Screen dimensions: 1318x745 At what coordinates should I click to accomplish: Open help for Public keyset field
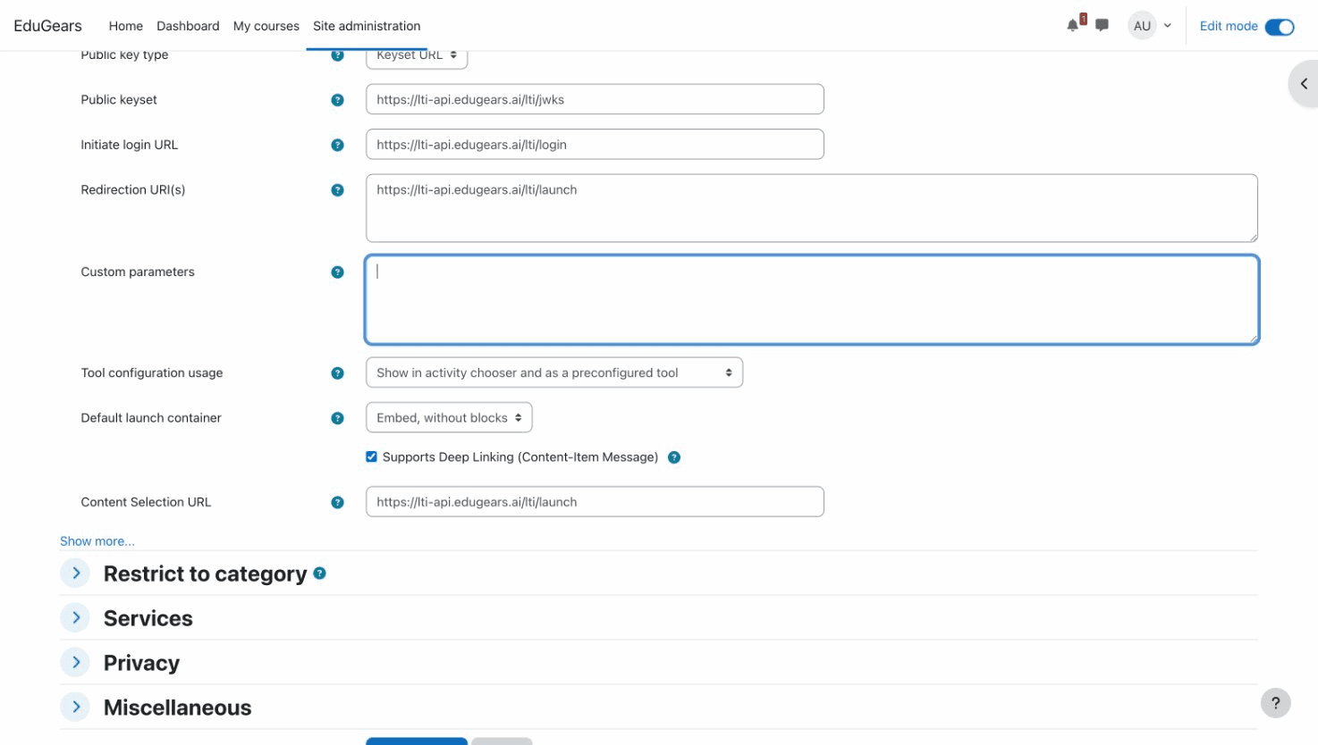[x=337, y=99]
